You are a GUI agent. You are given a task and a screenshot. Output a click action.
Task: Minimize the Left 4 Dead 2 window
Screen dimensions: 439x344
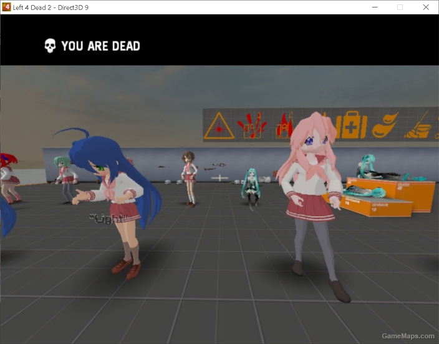(x=375, y=7)
